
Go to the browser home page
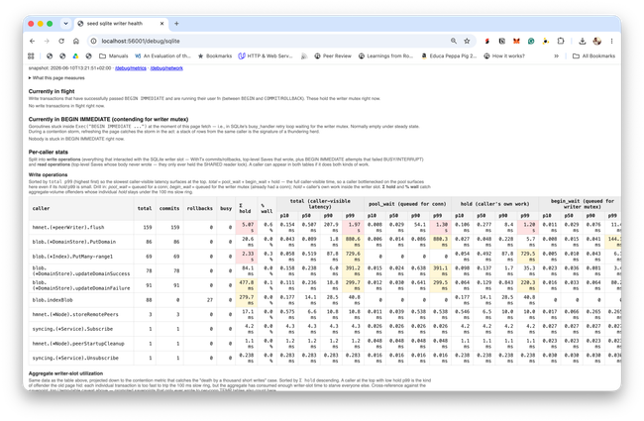tap(76, 41)
